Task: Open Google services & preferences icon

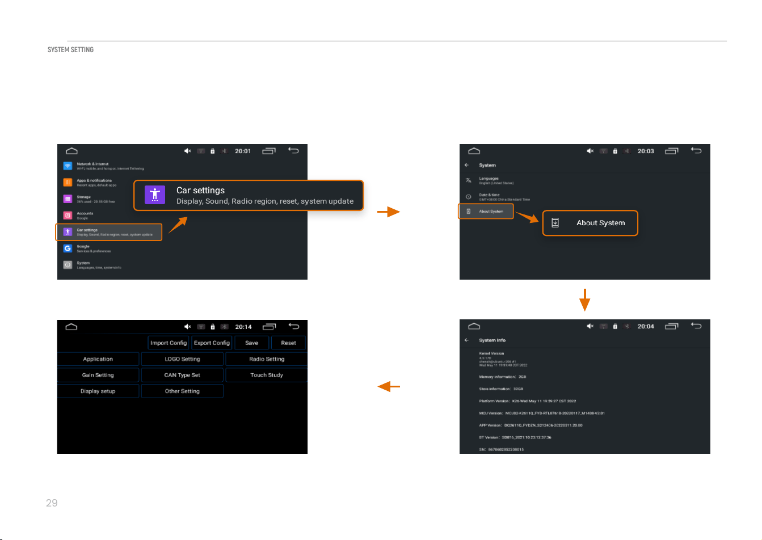Action: coord(68,248)
